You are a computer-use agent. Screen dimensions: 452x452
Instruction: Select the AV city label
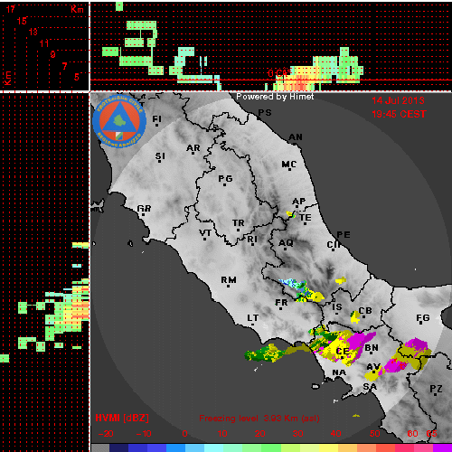pos(373,367)
